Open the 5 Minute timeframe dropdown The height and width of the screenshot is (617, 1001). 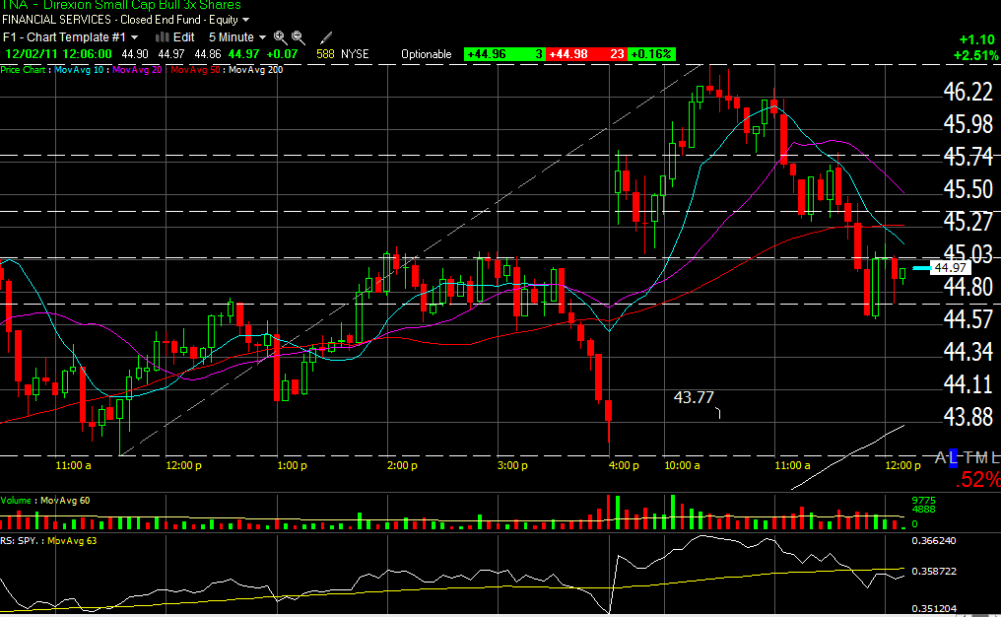[x=237, y=37]
